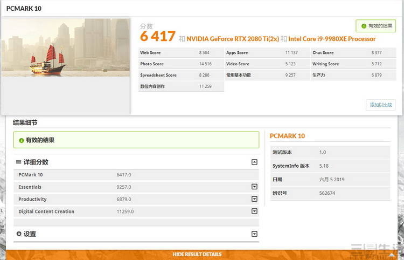
Task: Open the Intel Core i9-9980XE Processor link
Action: point(332,39)
